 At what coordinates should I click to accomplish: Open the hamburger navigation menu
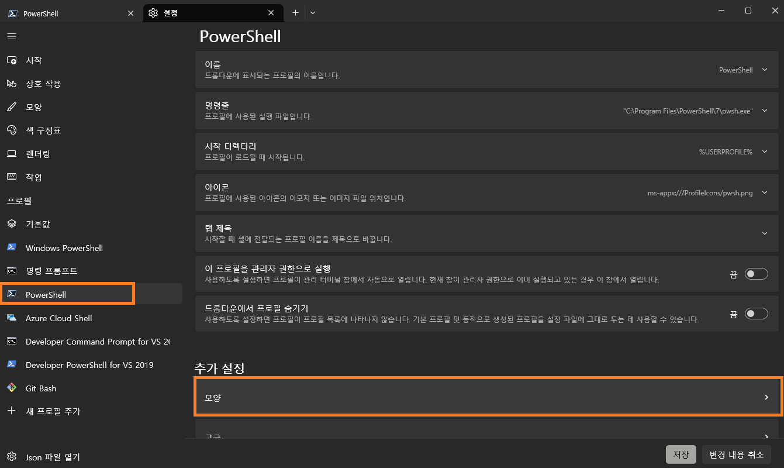[12, 36]
